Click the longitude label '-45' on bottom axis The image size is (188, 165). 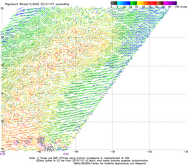point(2,152)
